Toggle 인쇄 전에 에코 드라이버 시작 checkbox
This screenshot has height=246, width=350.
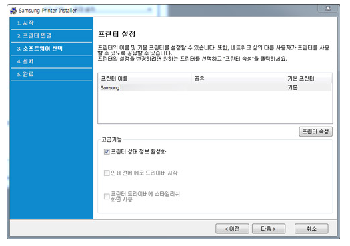pos(107,173)
